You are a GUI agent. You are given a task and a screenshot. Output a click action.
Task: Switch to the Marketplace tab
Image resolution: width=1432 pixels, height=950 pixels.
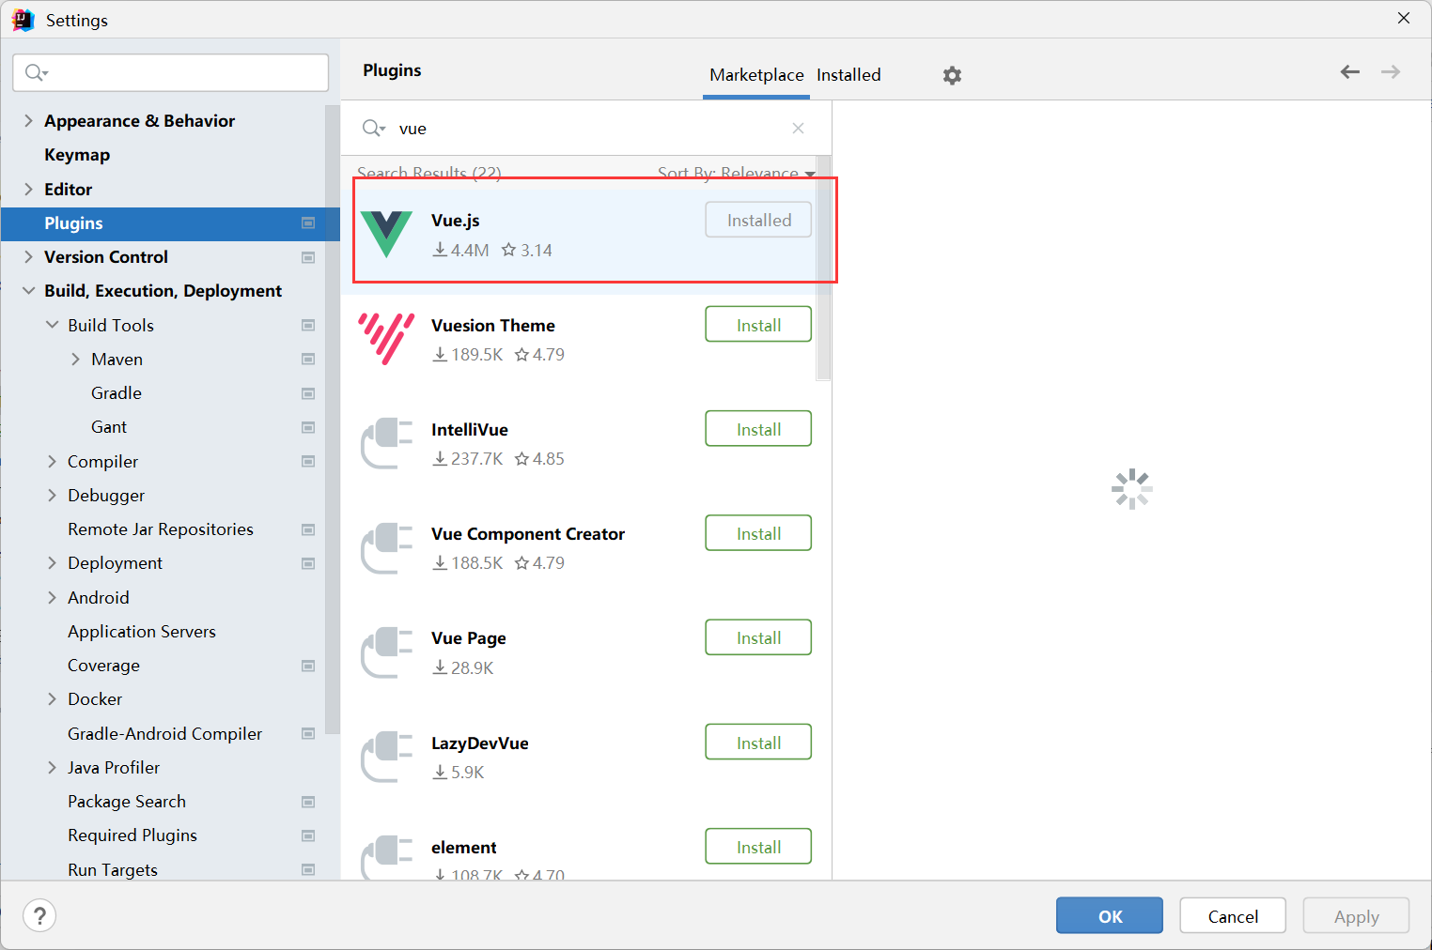point(756,75)
